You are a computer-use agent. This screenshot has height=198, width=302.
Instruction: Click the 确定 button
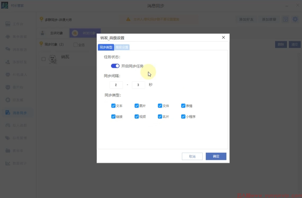coord(216,156)
